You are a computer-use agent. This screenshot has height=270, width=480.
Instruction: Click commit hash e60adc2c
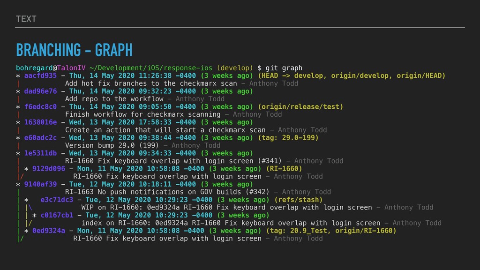pos(40,138)
